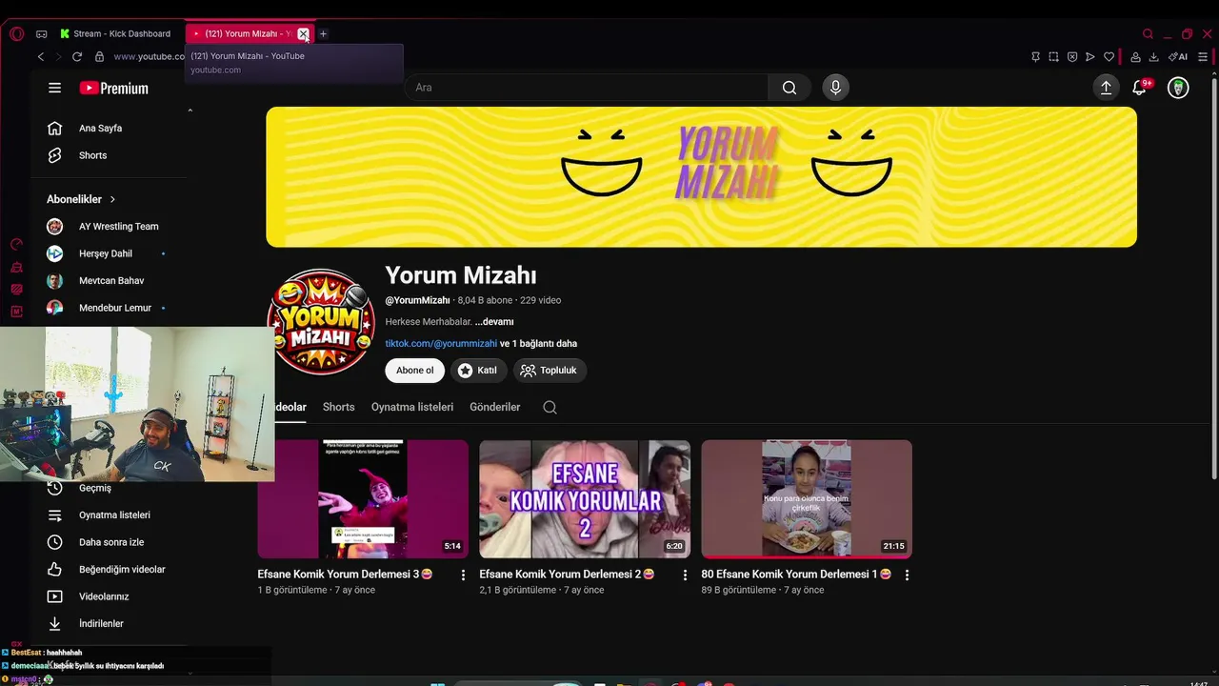Open YouTube account avatar menu
Screen dimensions: 1219x686
click(1178, 88)
